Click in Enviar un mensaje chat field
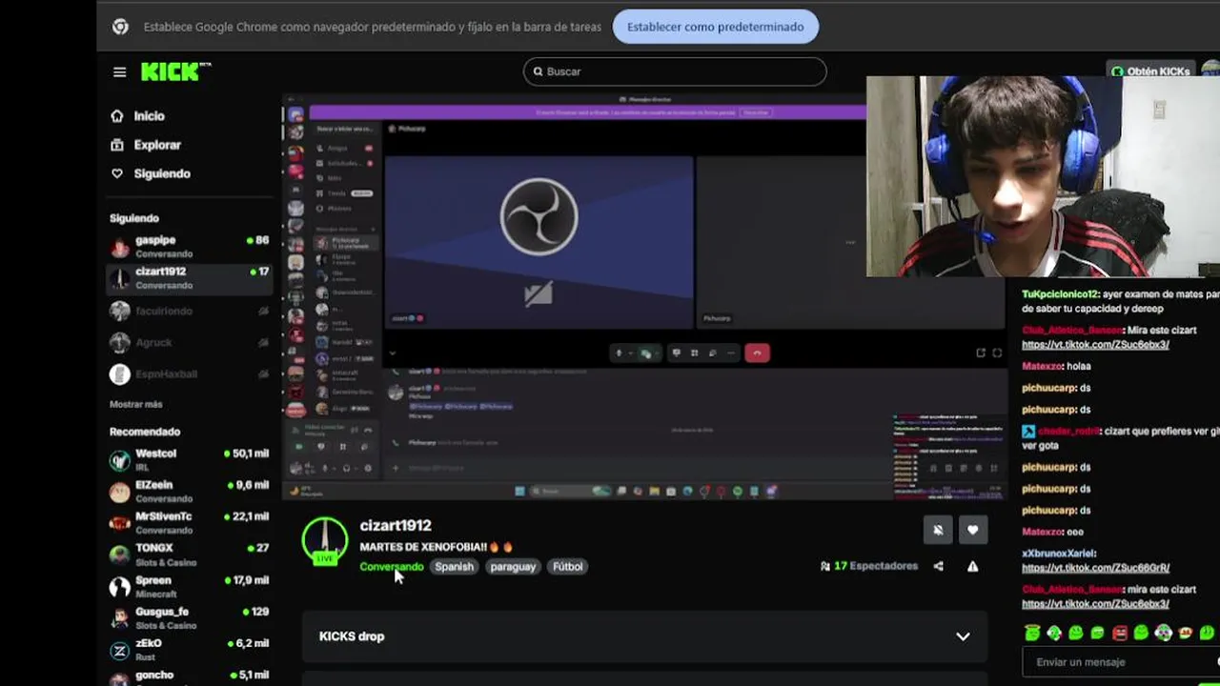 click(1121, 662)
